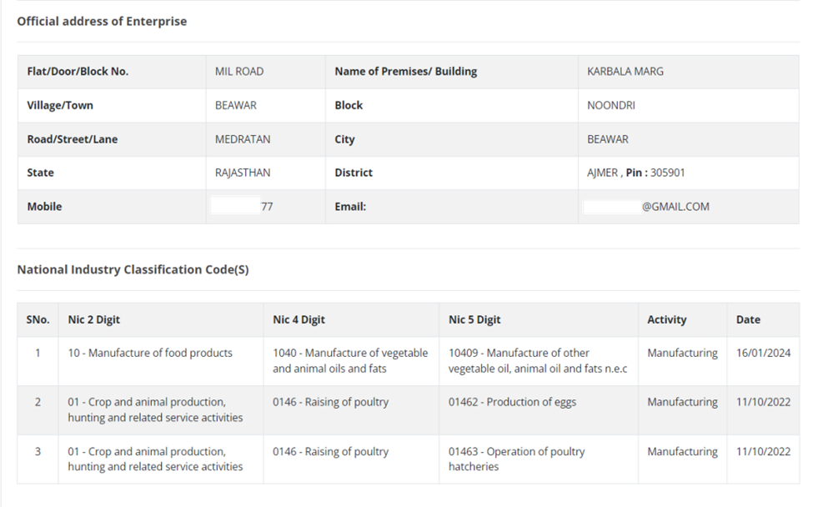Click the KARBALA MARG premises value
This screenshot has width=813, height=507.
[625, 72]
